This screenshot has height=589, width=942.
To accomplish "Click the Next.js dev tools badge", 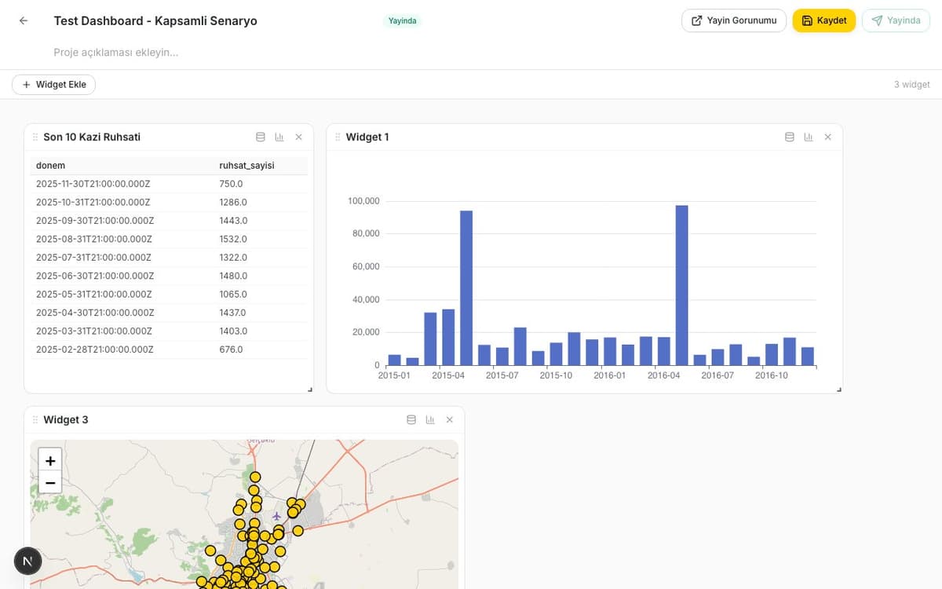I will pos(28,561).
